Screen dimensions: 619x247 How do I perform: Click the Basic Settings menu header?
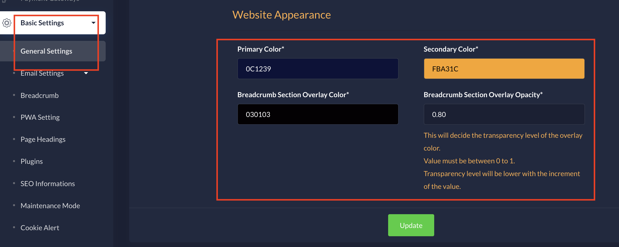(x=42, y=23)
